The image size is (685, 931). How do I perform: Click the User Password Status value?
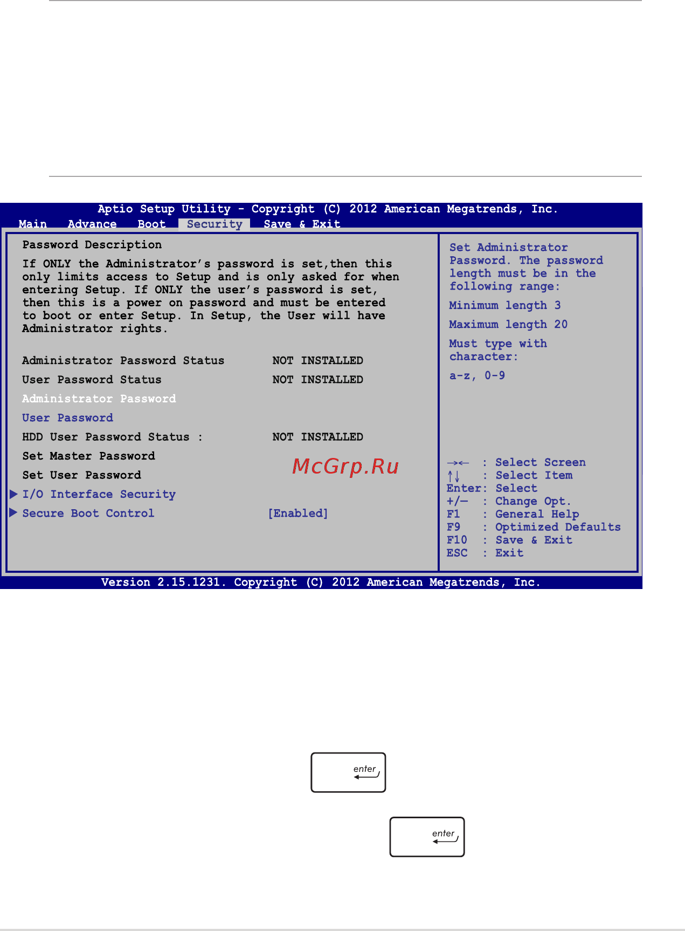point(318,380)
